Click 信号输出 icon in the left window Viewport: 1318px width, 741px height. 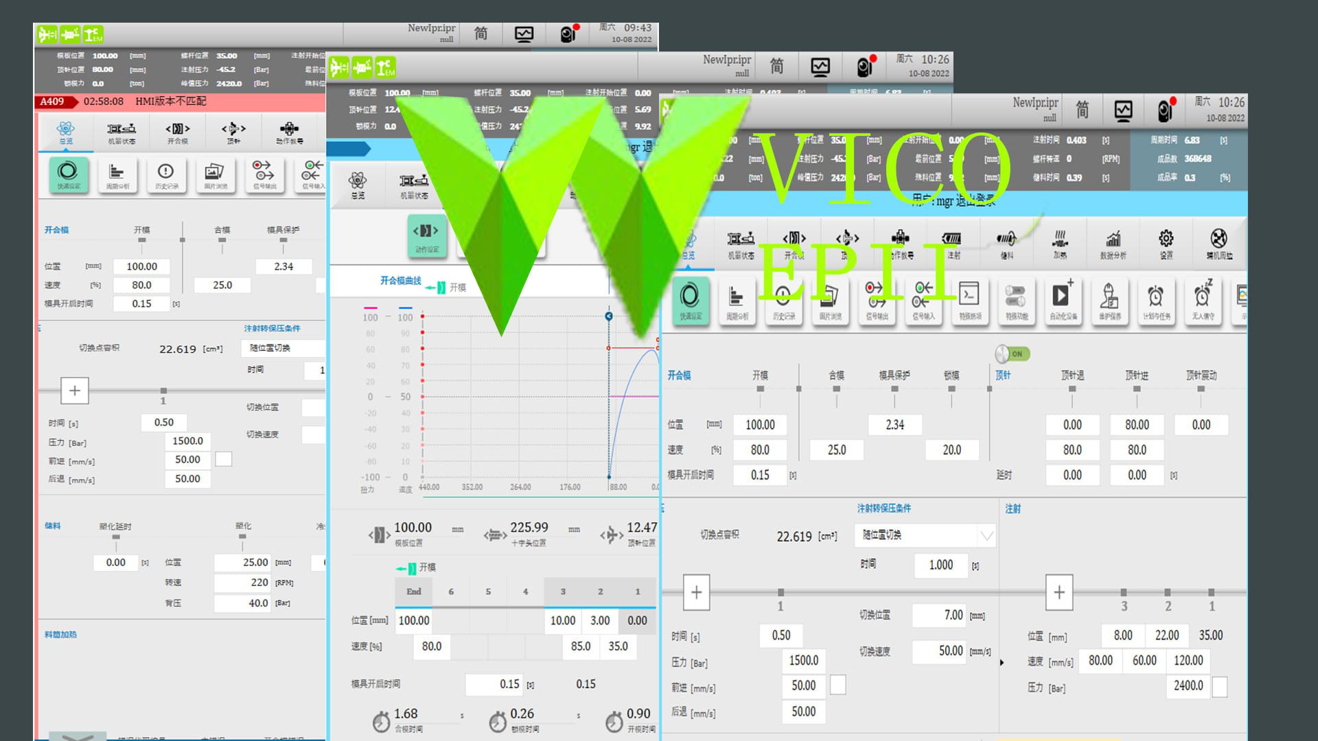point(265,175)
